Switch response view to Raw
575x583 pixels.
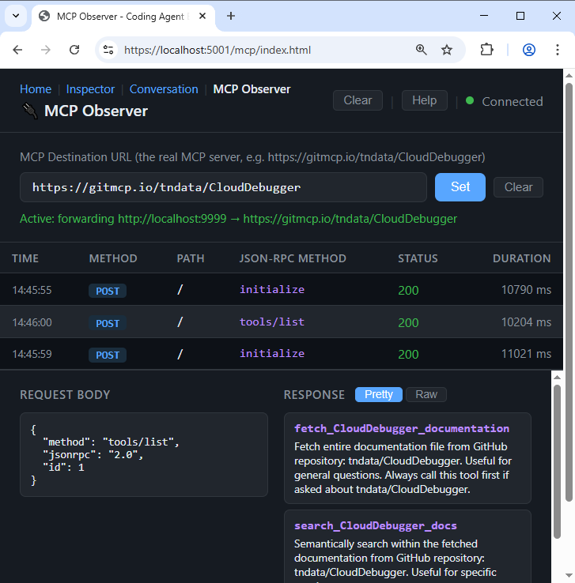[426, 394]
